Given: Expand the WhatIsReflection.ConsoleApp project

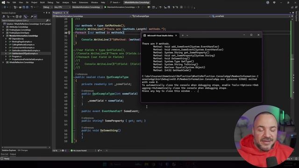Looking at the screenshot, I should click(3, 62).
